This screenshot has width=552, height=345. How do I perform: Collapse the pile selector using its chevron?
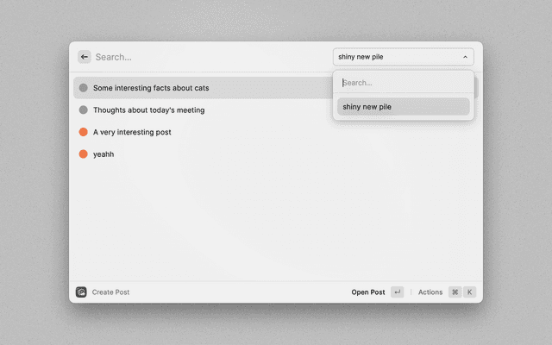click(x=465, y=58)
